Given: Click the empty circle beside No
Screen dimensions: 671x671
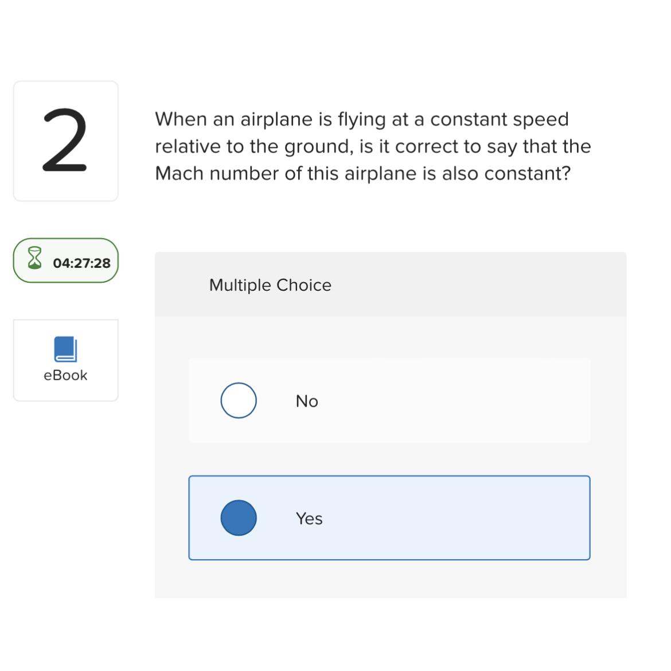Looking at the screenshot, I should (x=239, y=400).
